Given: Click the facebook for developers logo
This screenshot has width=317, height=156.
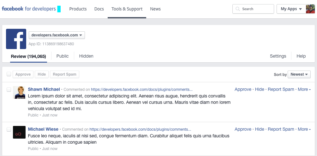Looking at the screenshot, I should click(x=29, y=9).
